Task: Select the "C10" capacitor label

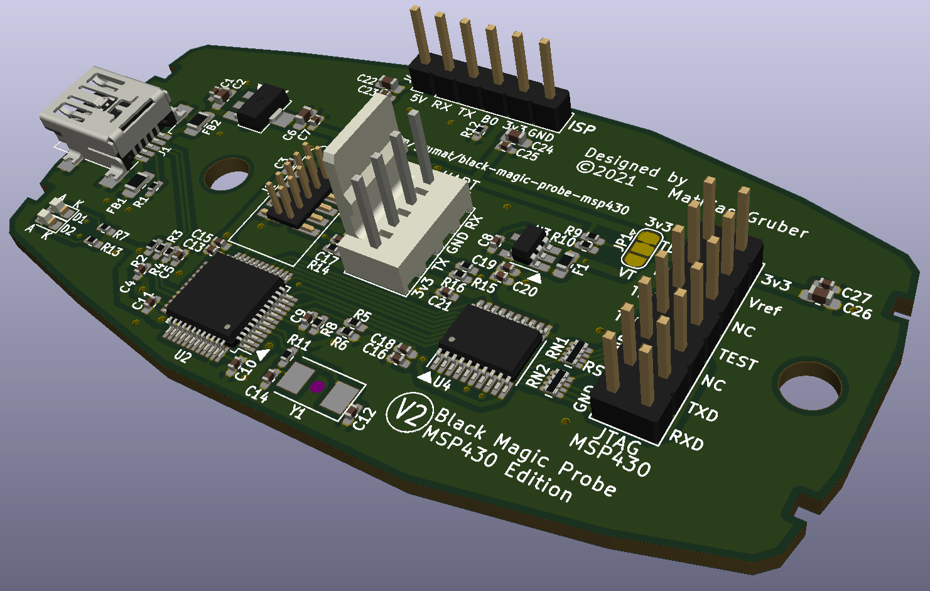Action: [x=246, y=370]
